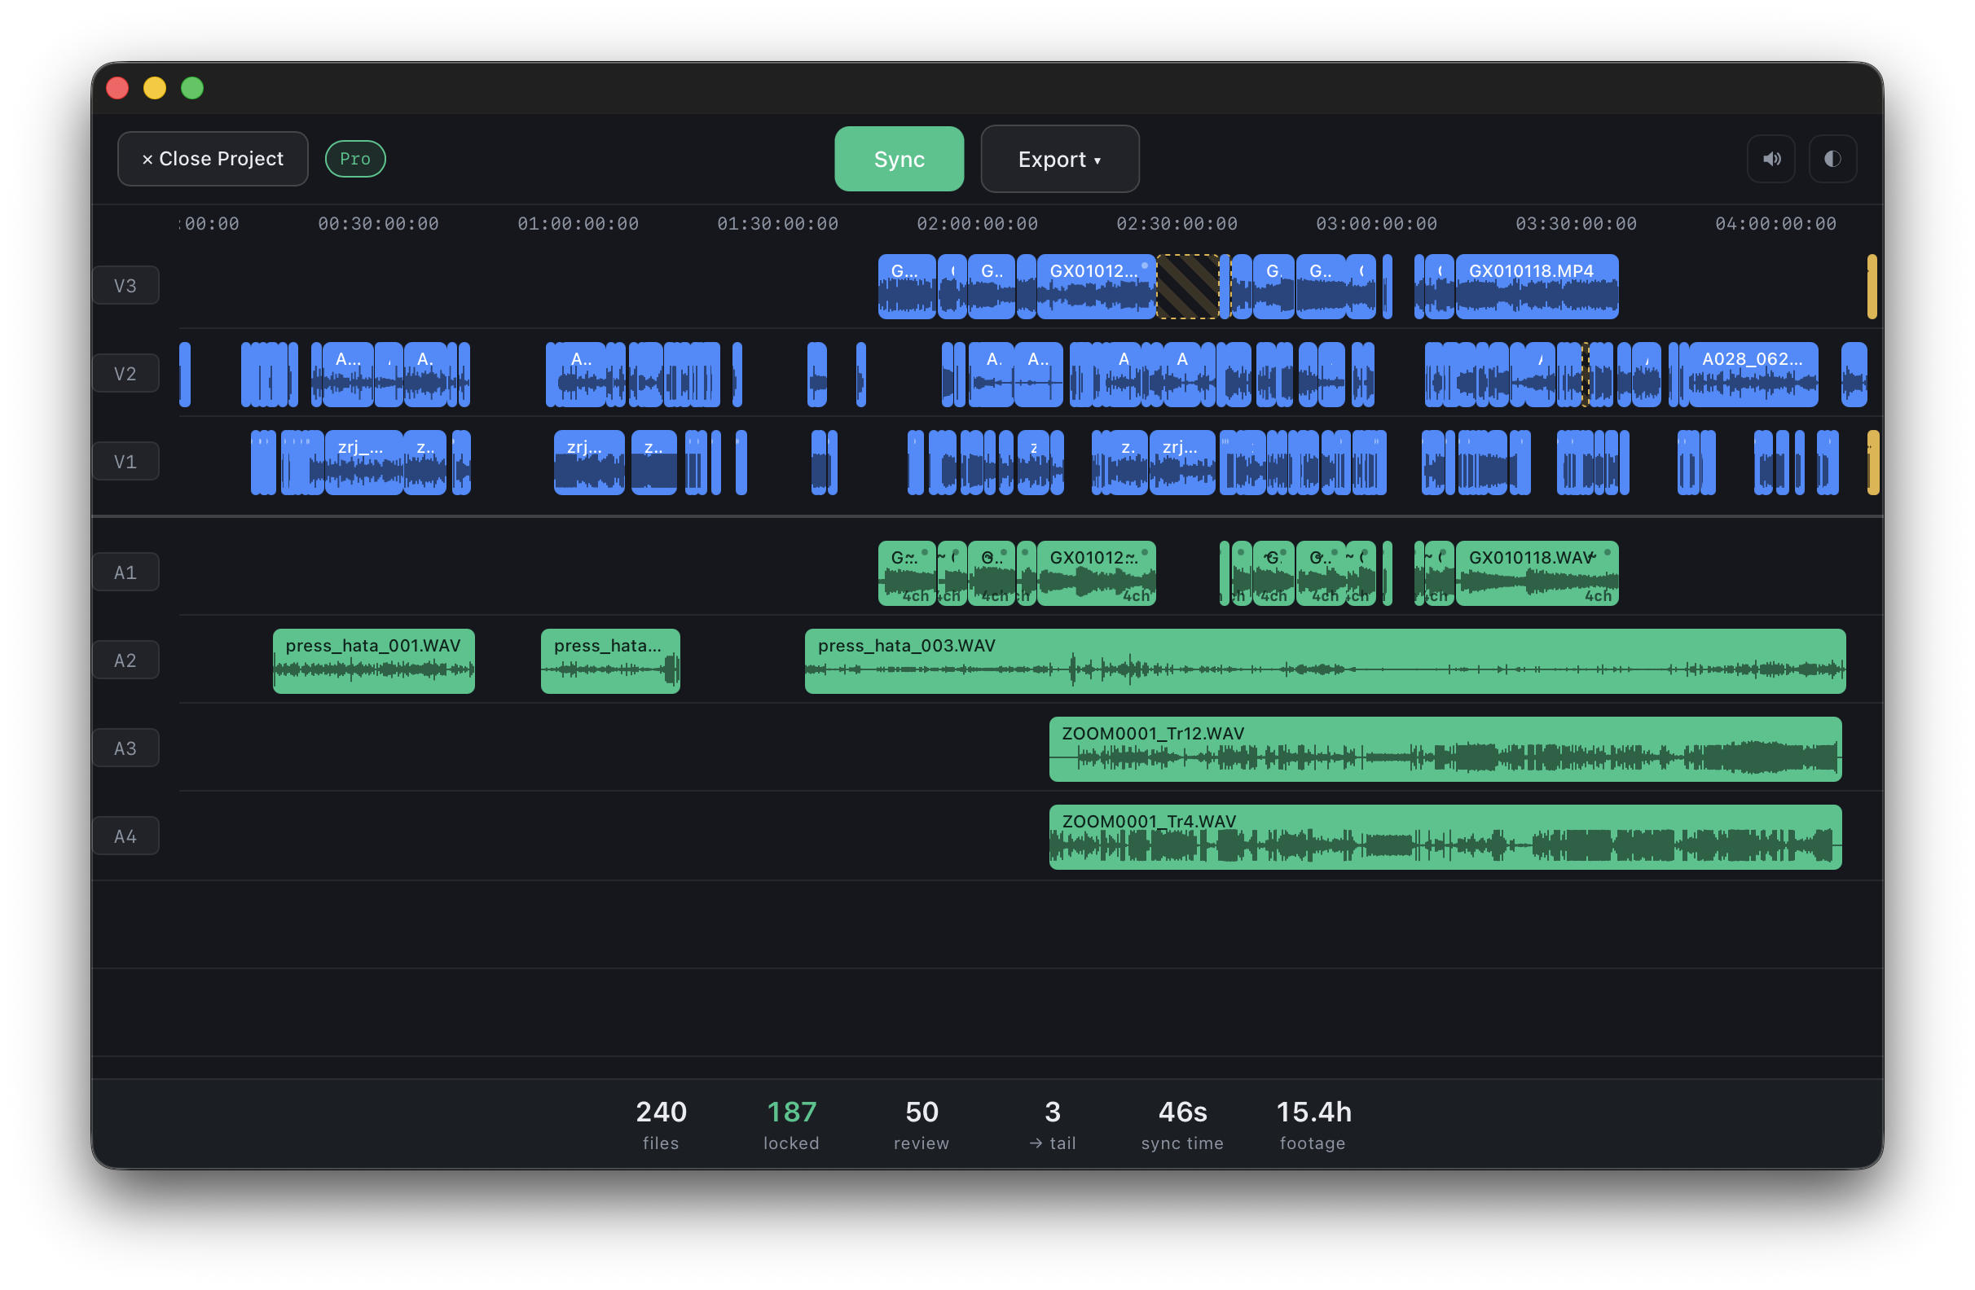Select the A3 track label

125,748
